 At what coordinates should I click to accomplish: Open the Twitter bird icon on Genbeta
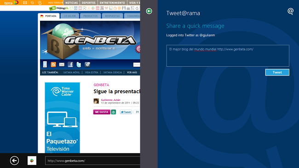(x=79, y=64)
